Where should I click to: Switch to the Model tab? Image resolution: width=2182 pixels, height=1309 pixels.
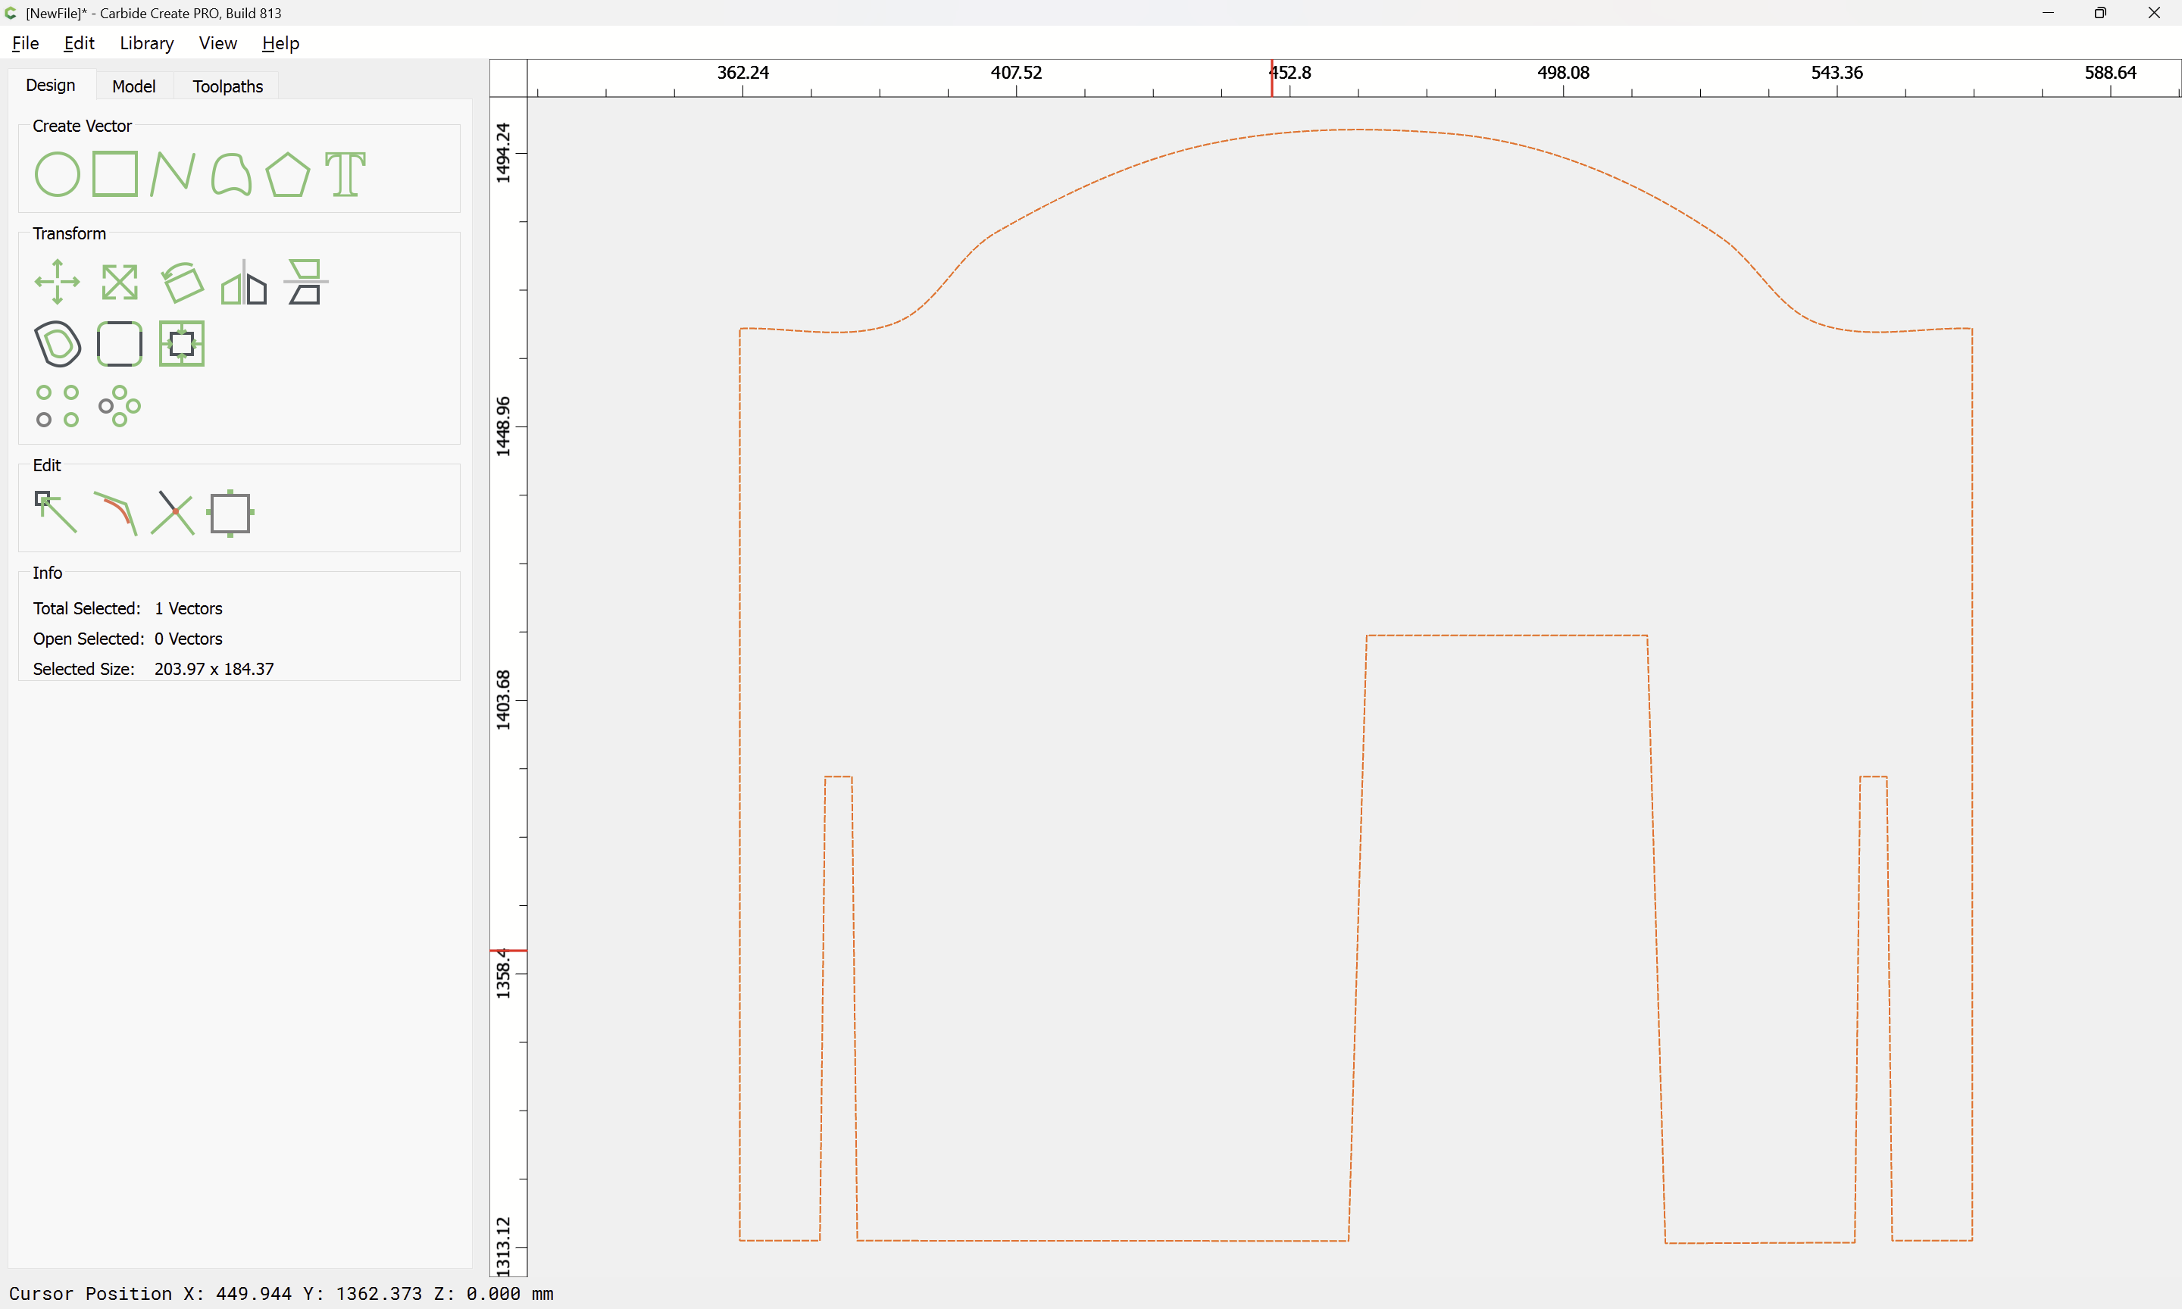134,86
